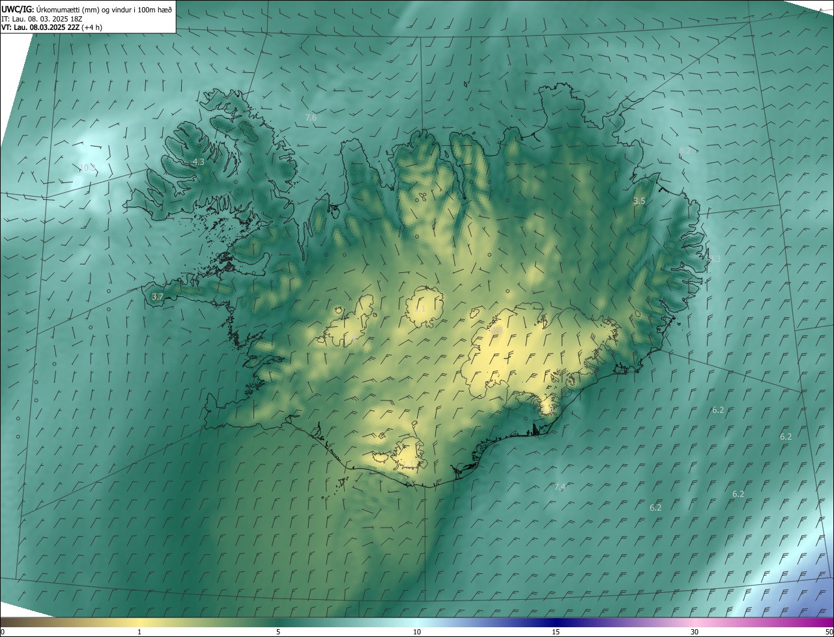Click the 8.2 value off the northeast coast
Screen dimensions: 834x637
click(685, 150)
